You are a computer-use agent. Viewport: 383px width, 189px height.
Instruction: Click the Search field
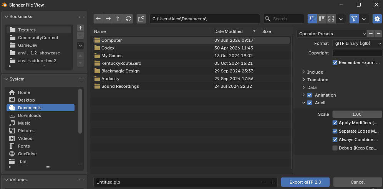(284, 19)
